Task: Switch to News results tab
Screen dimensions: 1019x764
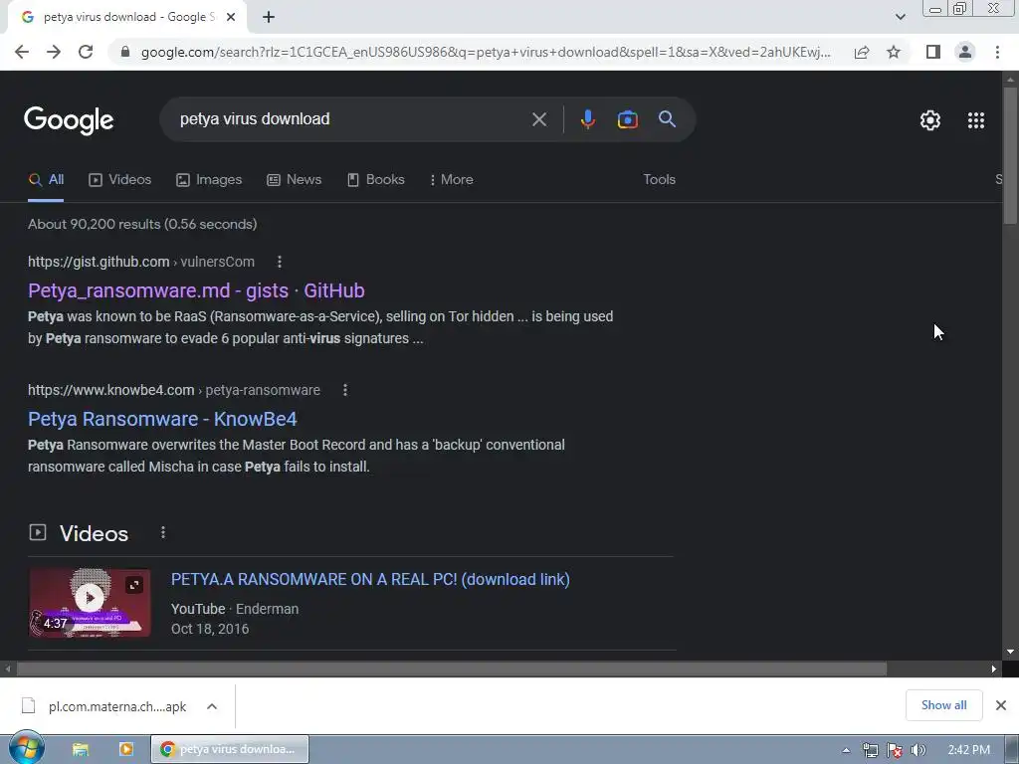Action: 294,180
